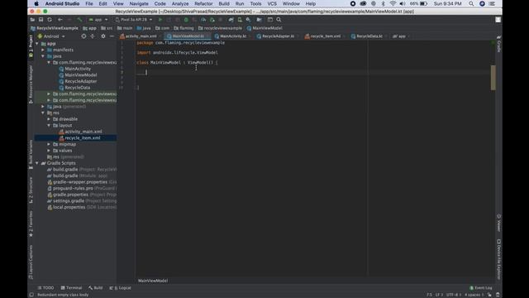Image resolution: width=529 pixels, height=298 pixels.
Task: Collapse the Gradle Scripts node
Action: [x=36, y=163]
